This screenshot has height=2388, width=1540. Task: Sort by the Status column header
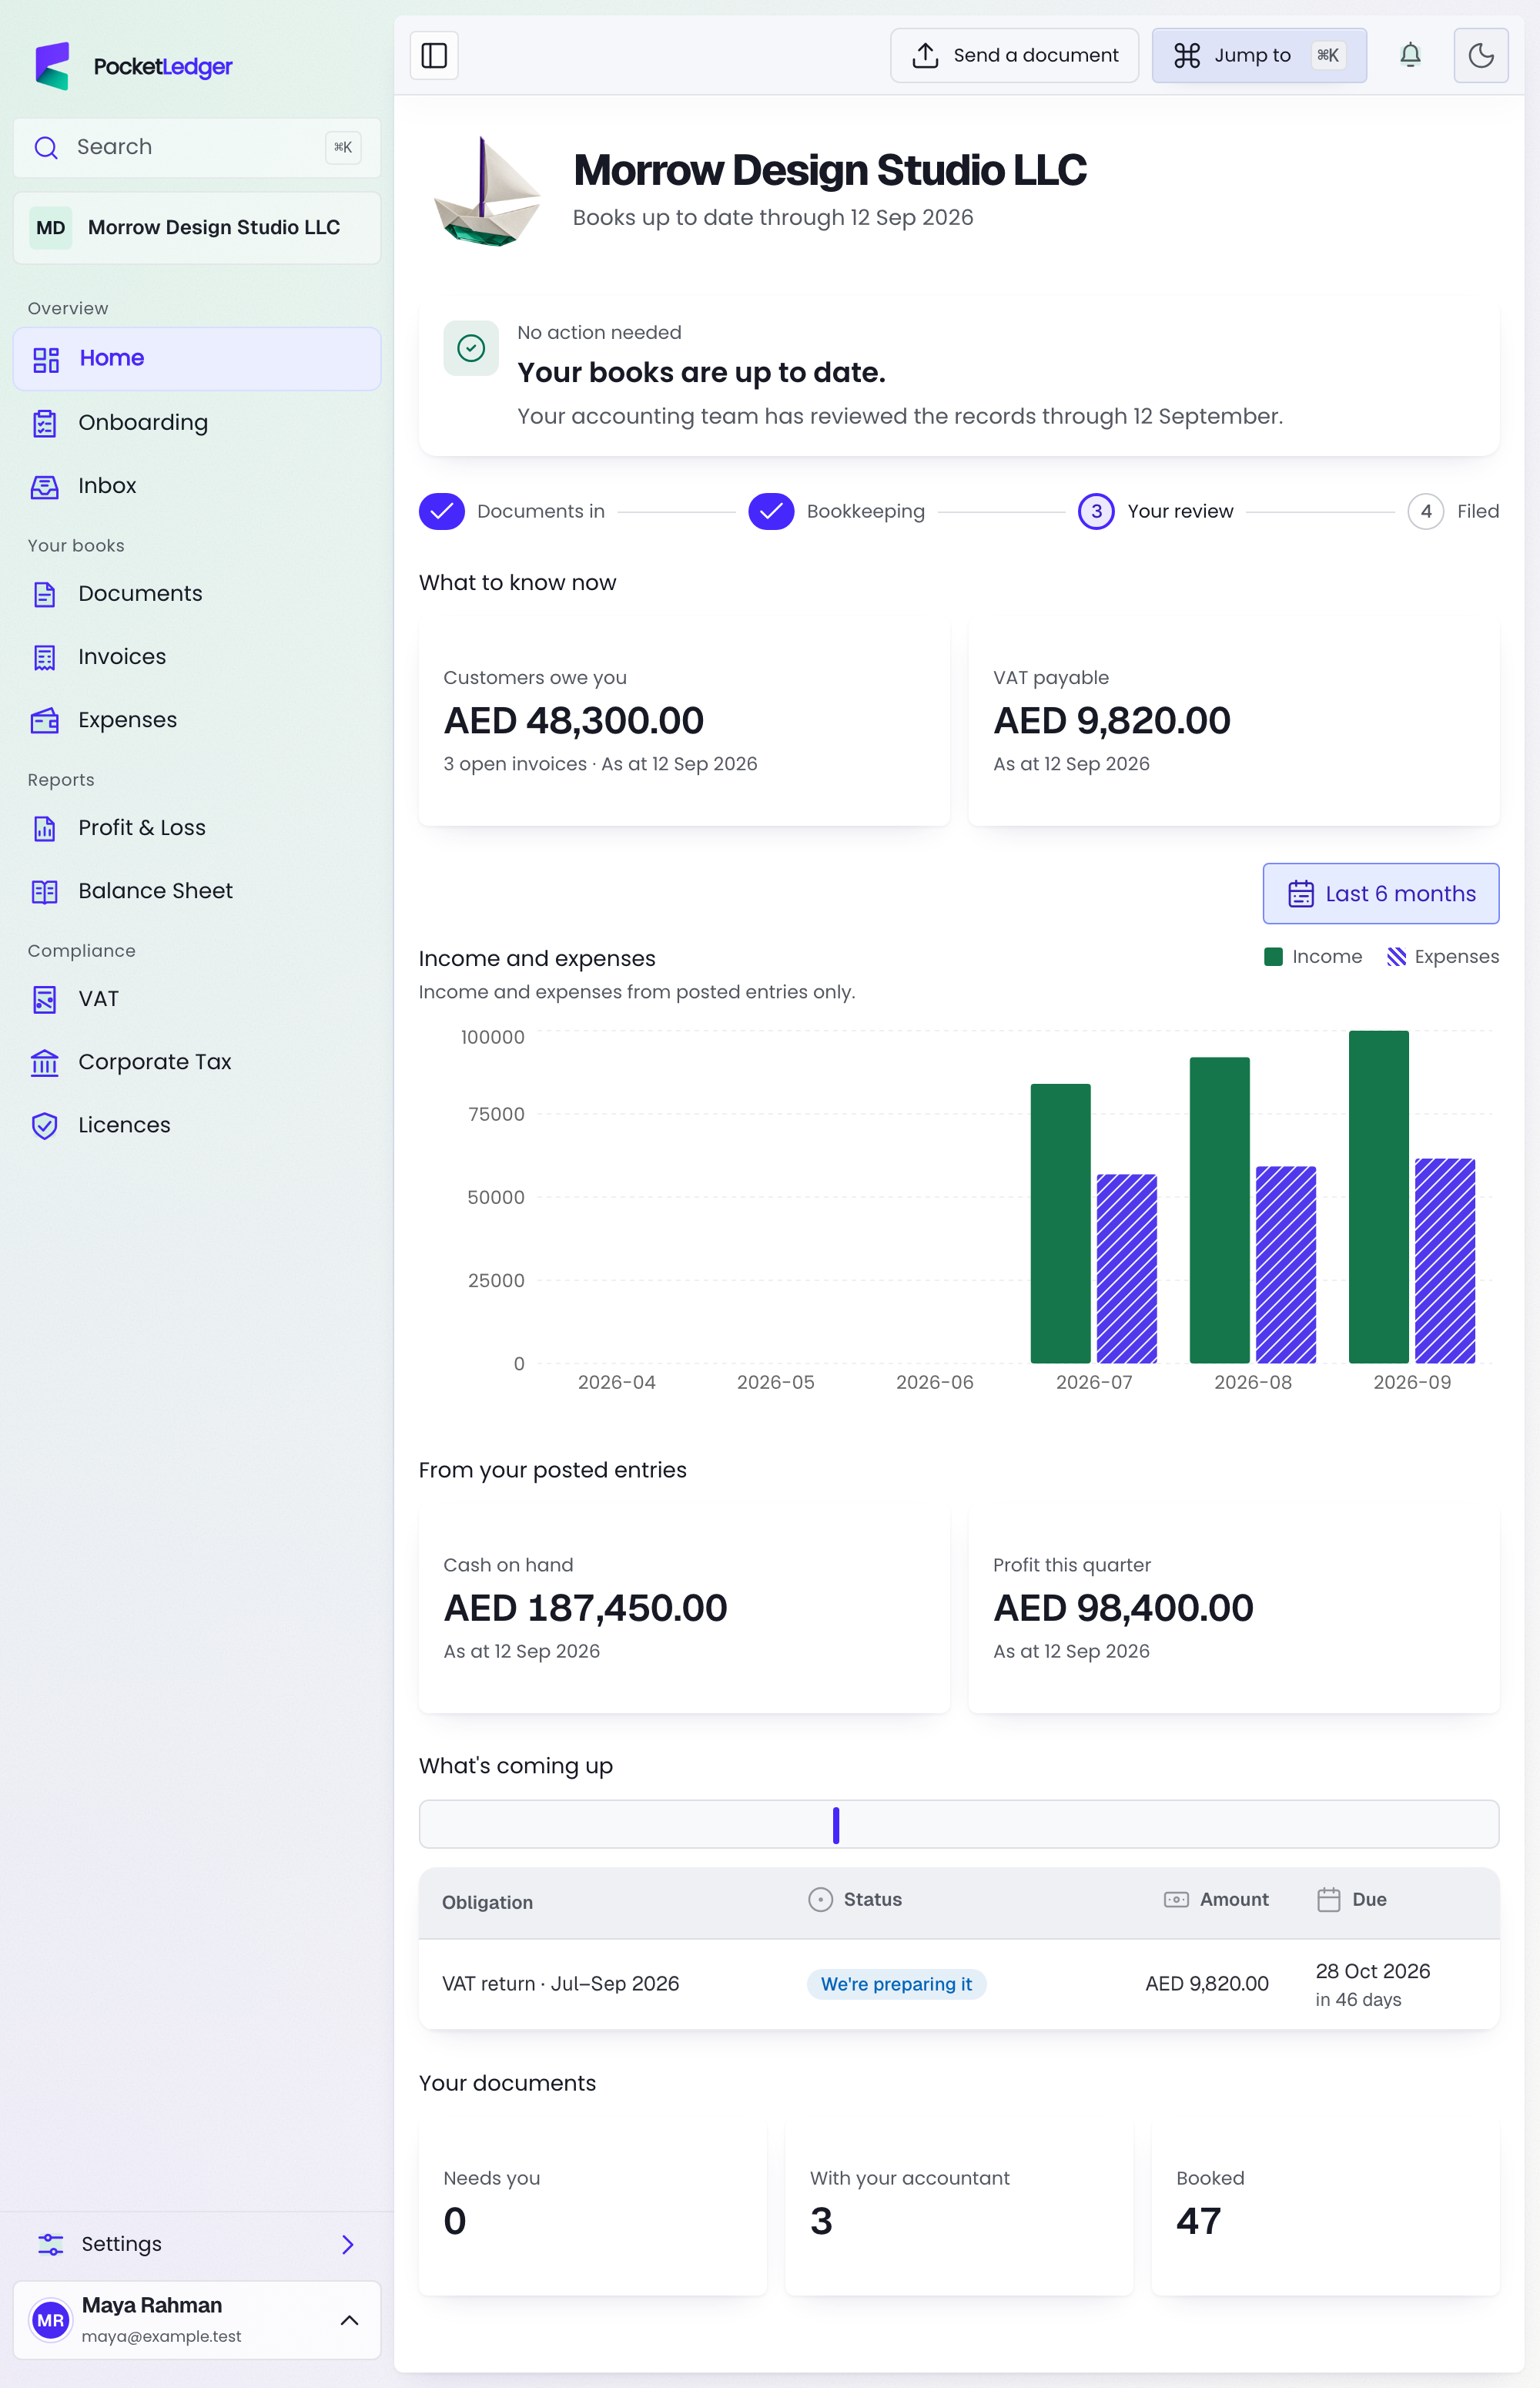pyautogui.click(x=855, y=1900)
